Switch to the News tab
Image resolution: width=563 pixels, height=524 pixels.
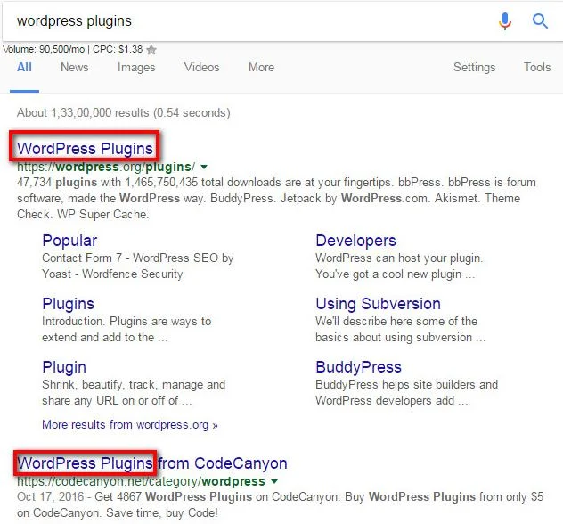tap(74, 67)
